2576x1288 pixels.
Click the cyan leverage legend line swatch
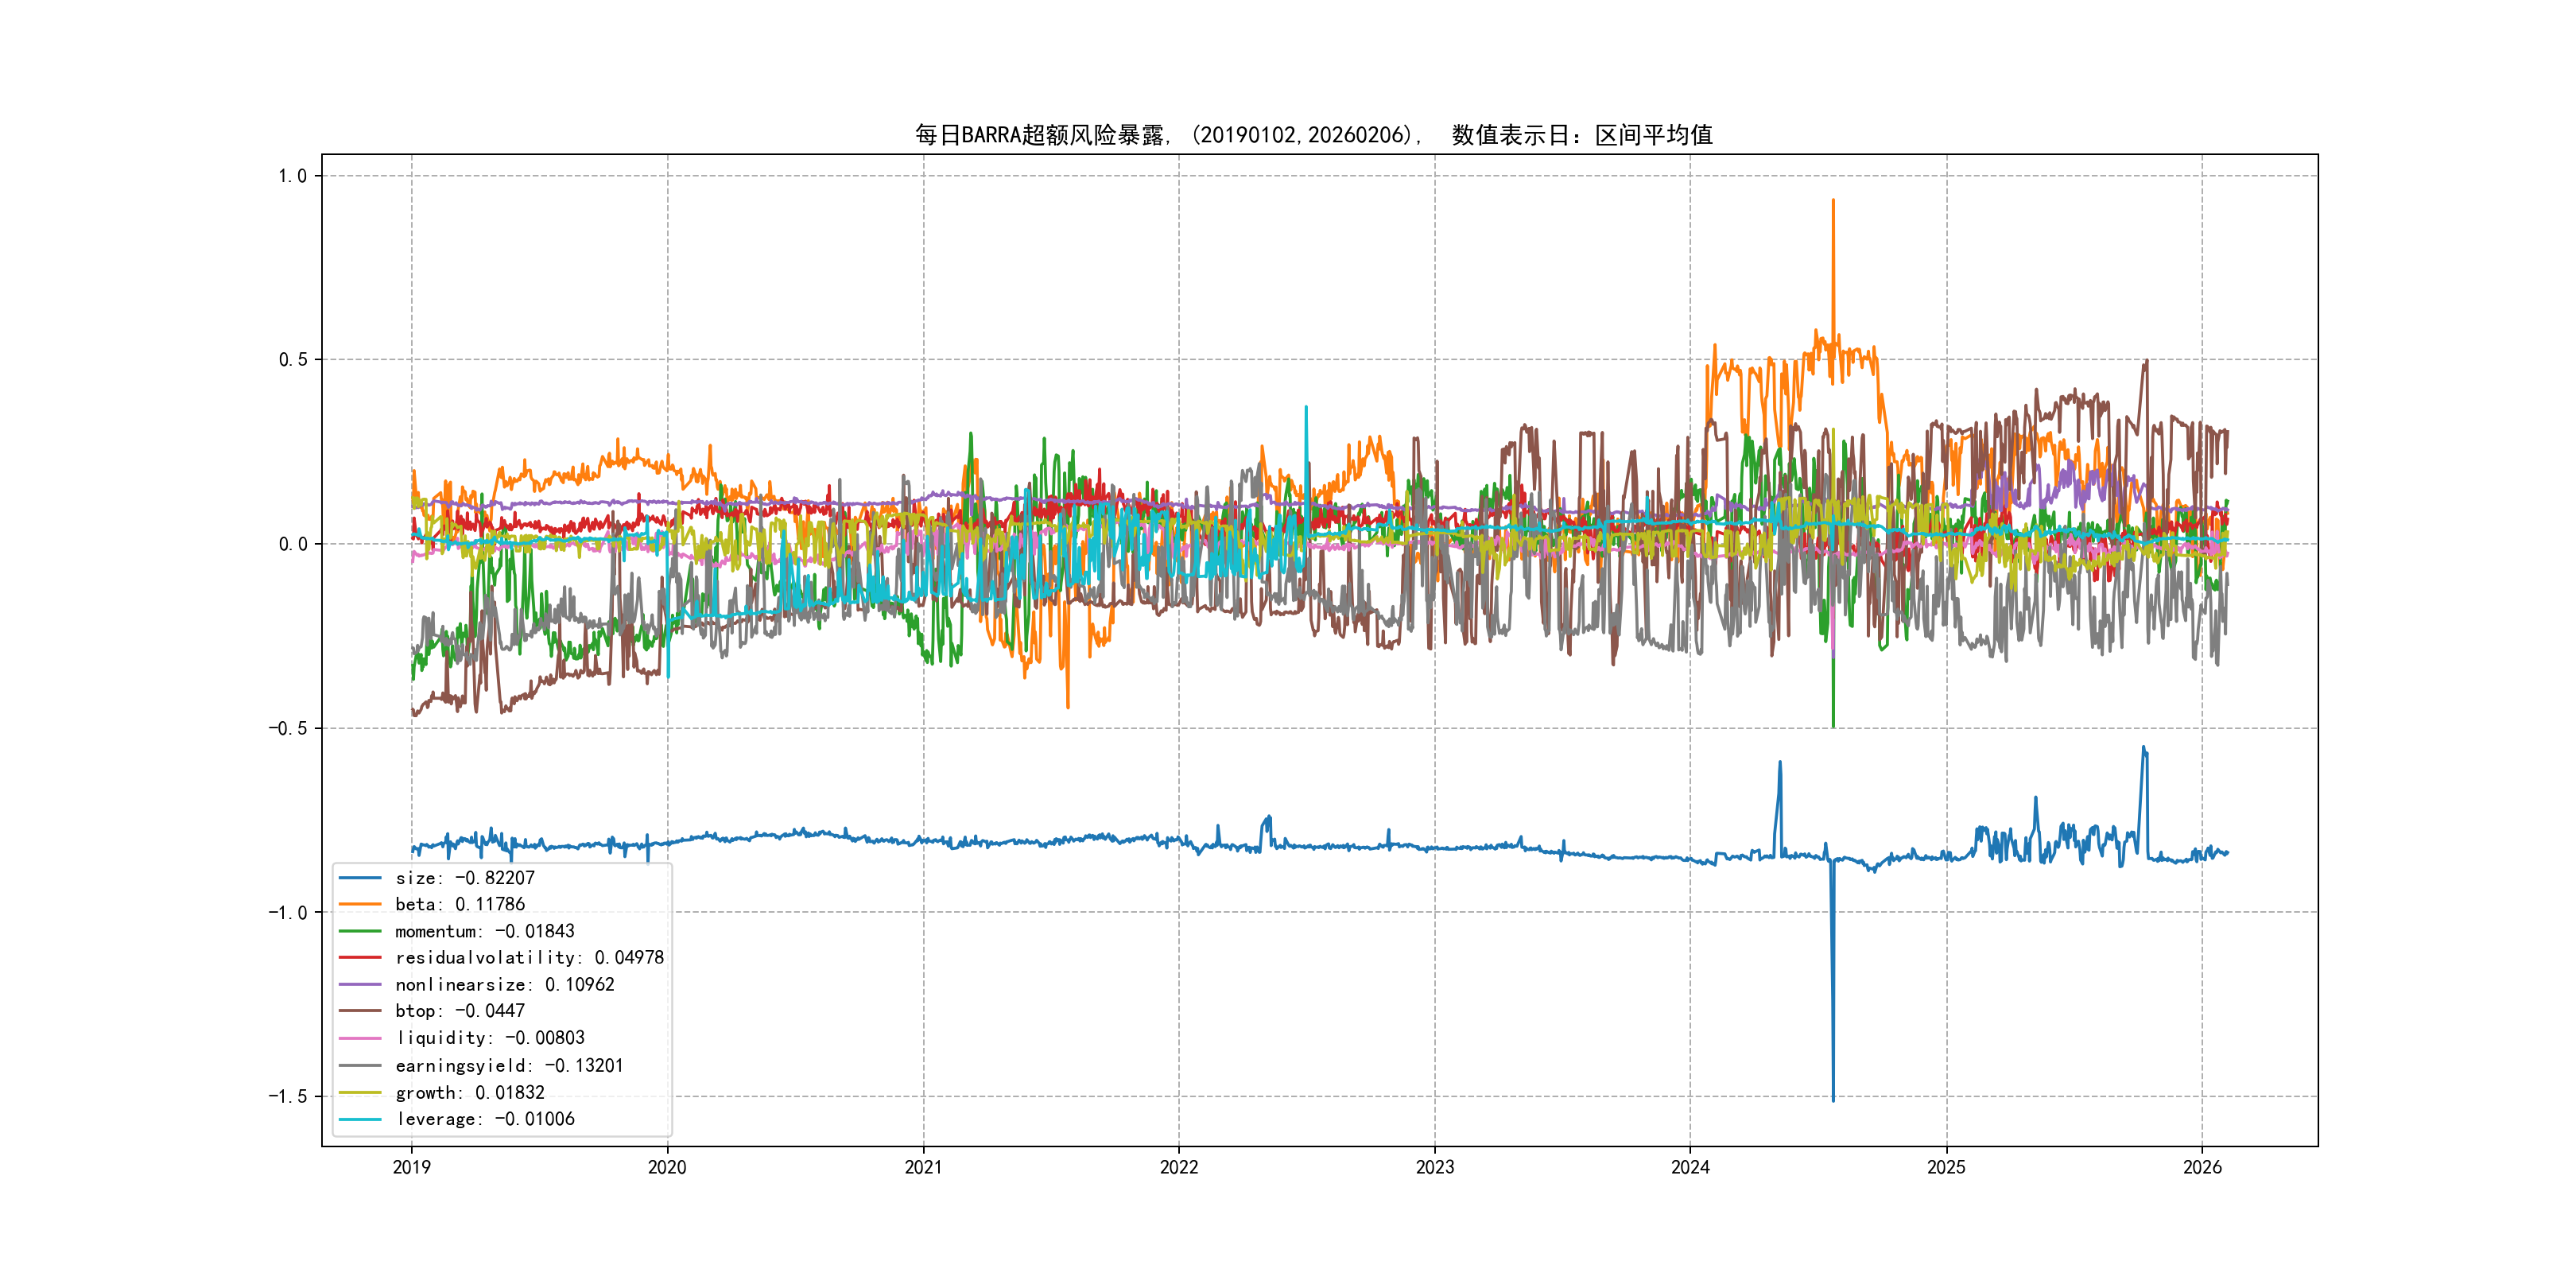click(360, 1119)
